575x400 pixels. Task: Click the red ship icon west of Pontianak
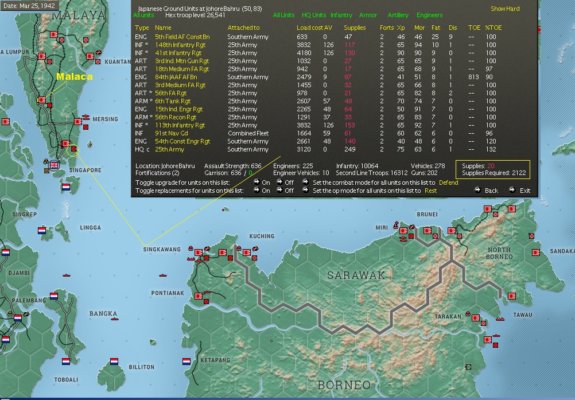pyautogui.click(x=163, y=275)
